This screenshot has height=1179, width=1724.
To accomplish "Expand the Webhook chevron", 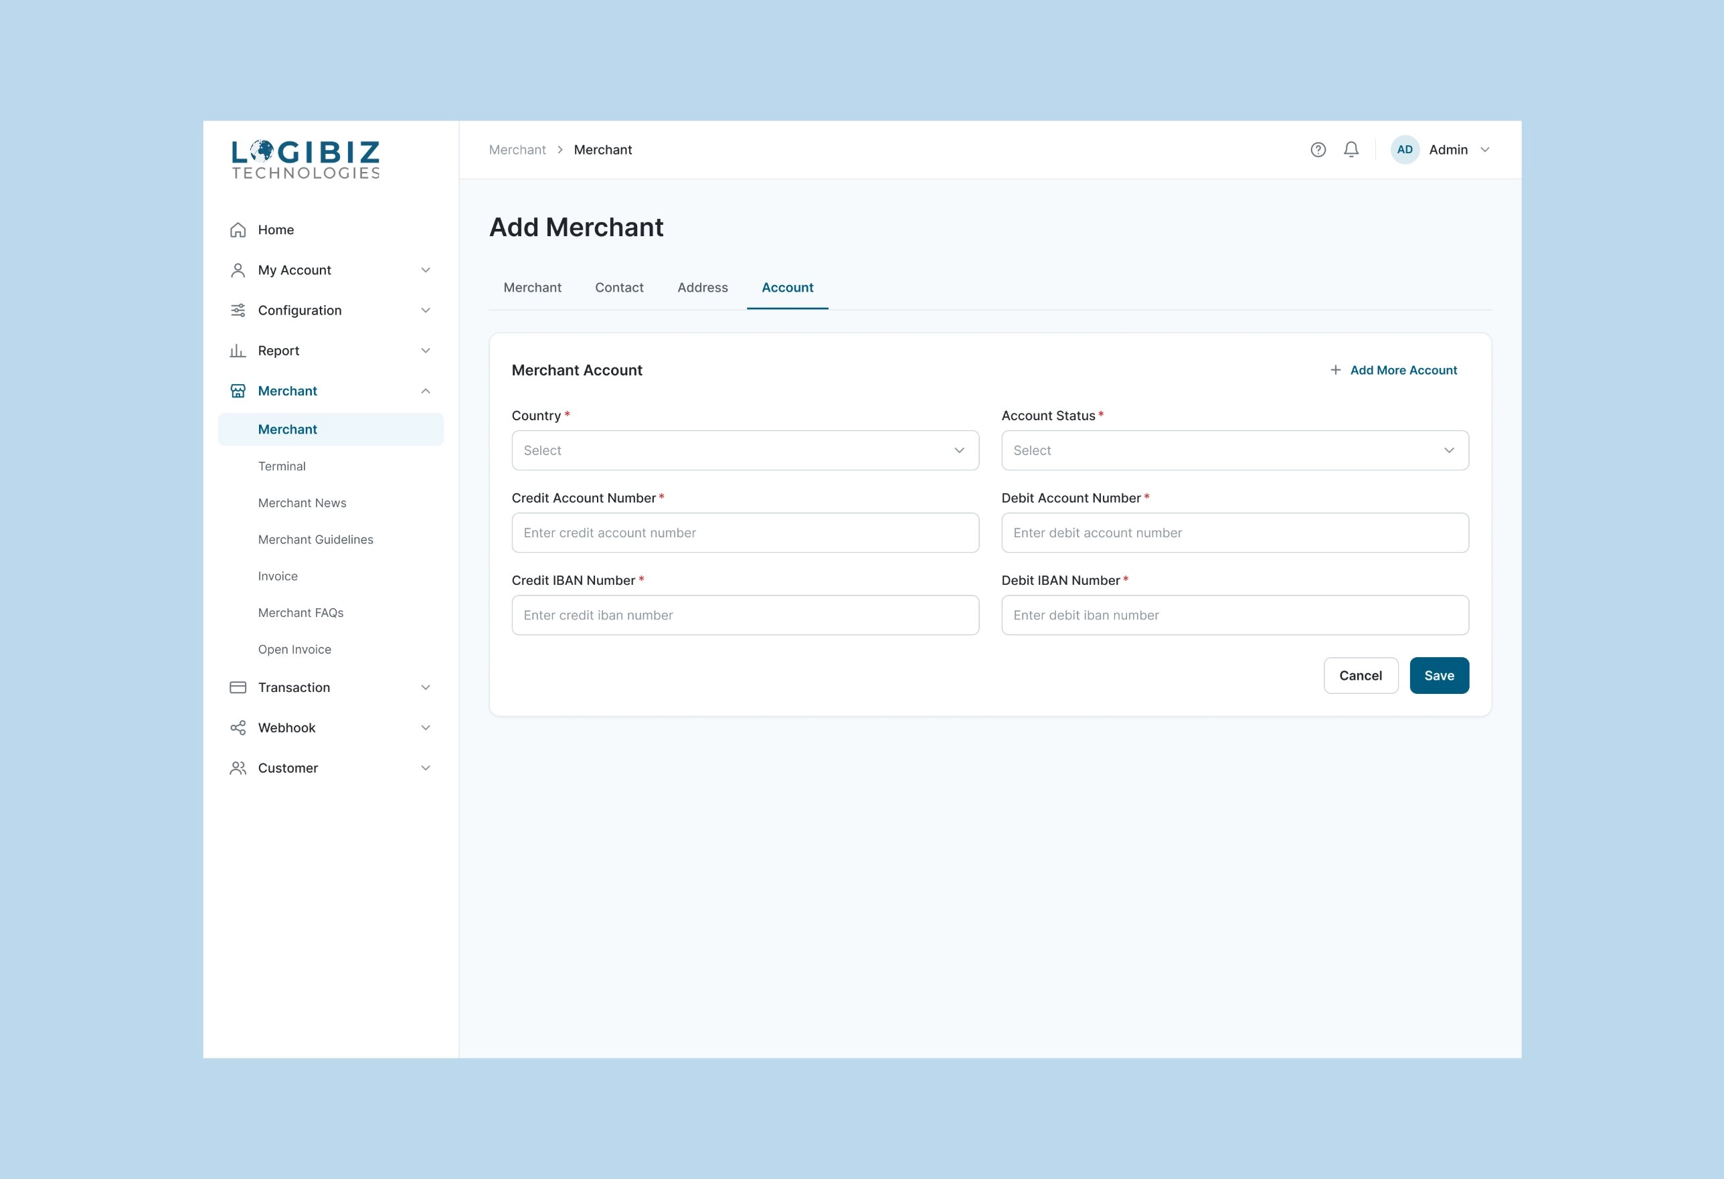I will (x=425, y=727).
